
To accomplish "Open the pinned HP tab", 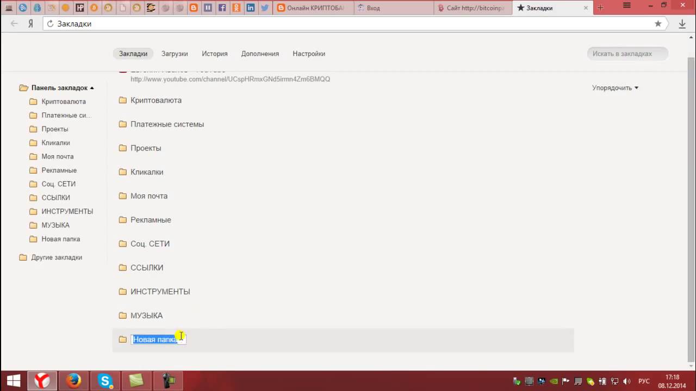I will [x=80, y=8].
